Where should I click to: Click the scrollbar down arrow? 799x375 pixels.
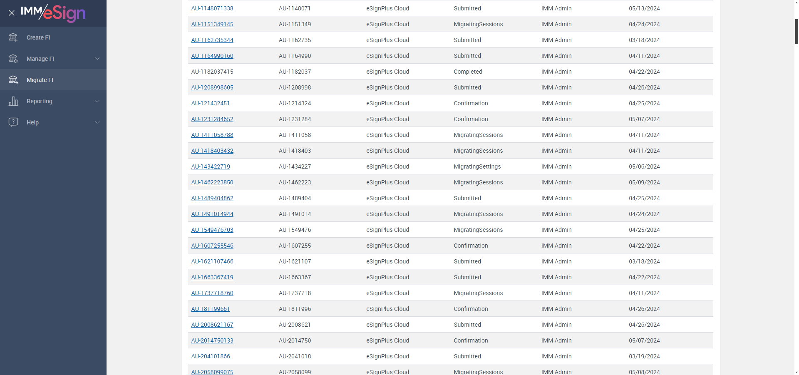point(797,372)
